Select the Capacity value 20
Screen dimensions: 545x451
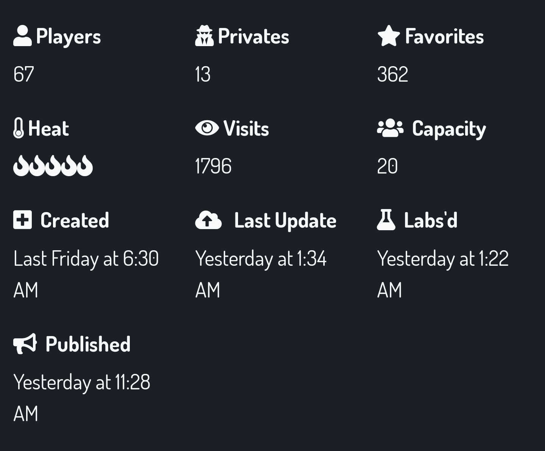click(387, 166)
